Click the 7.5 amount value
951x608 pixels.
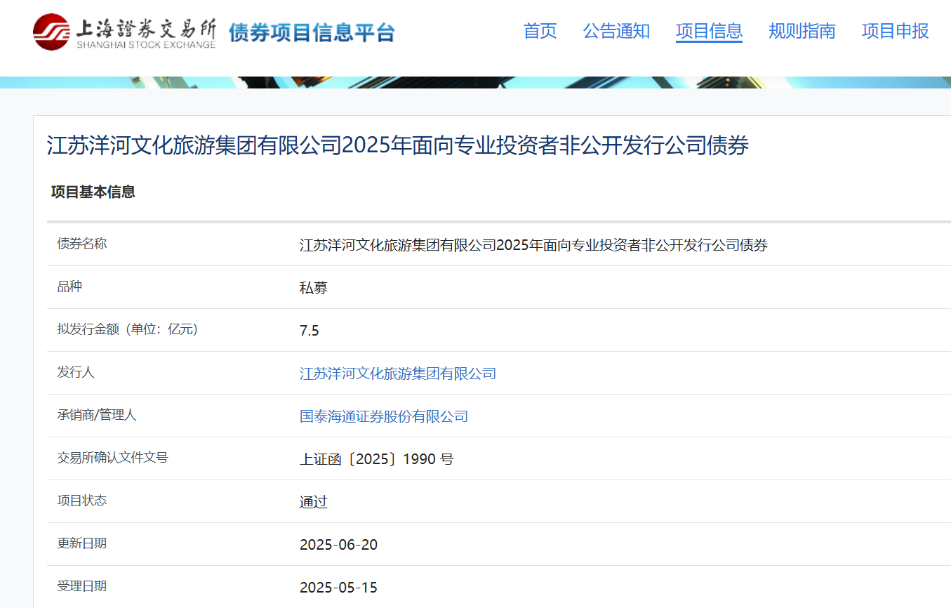[309, 331]
